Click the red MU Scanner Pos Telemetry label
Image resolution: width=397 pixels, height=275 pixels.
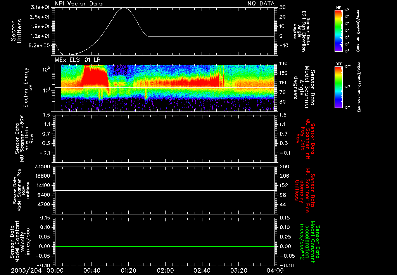click(305, 190)
